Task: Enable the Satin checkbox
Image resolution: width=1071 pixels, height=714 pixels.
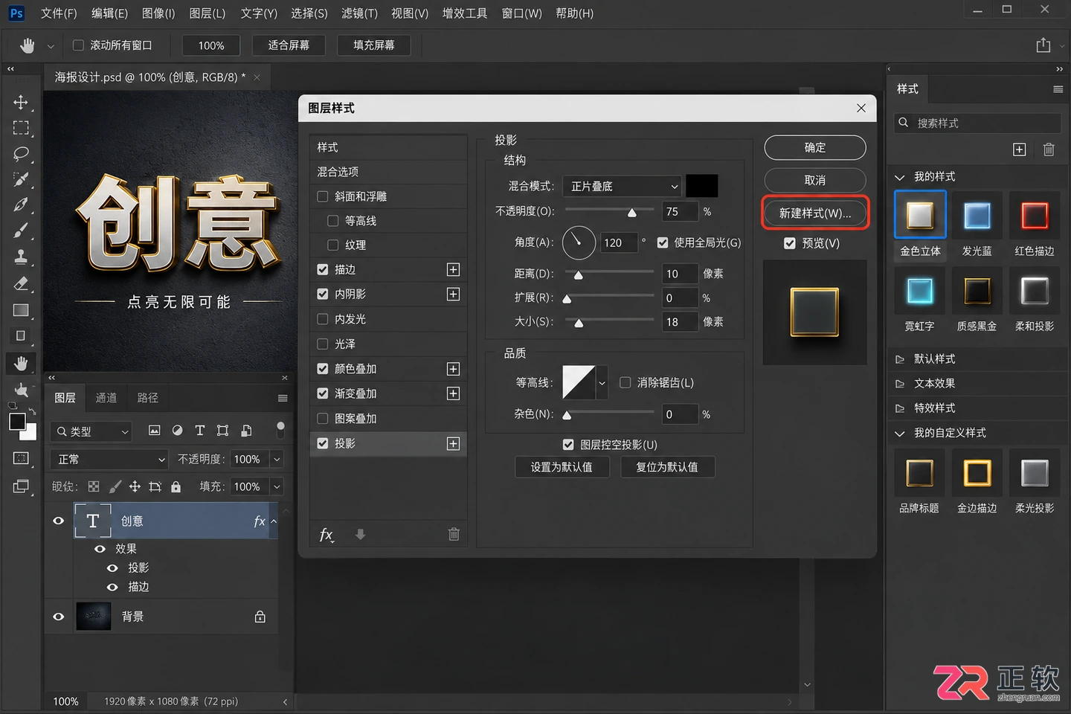Action: tap(323, 344)
